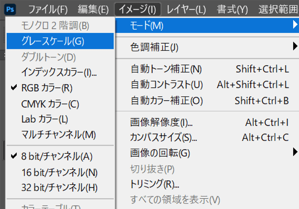Click the Photoshop Ps logo icon
Viewport: 299px width, 209px height.
pos(10,9)
